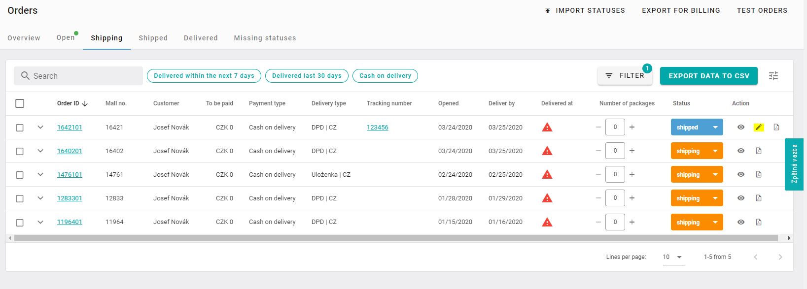Tick the select-all checkbox in table header
The width and height of the screenshot is (807, 289).
coord(20,103)
